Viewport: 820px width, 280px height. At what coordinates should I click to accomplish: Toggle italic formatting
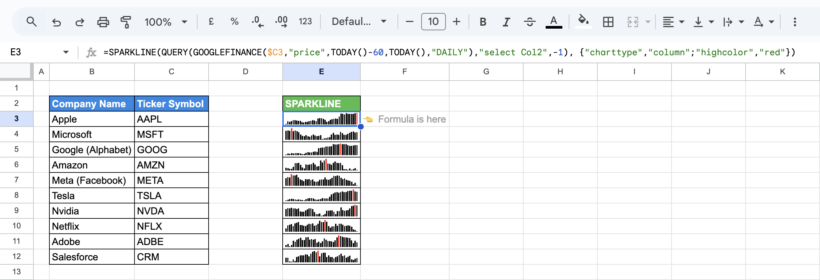tap(506, 22)
